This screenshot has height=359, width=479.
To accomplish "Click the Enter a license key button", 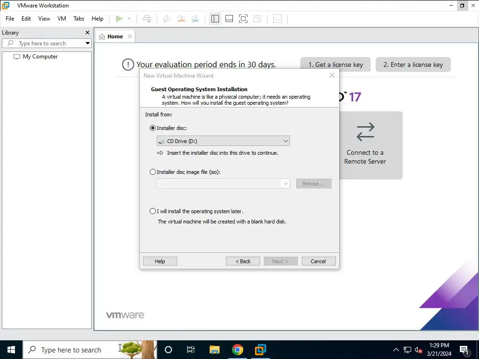I will click(413, 65).
